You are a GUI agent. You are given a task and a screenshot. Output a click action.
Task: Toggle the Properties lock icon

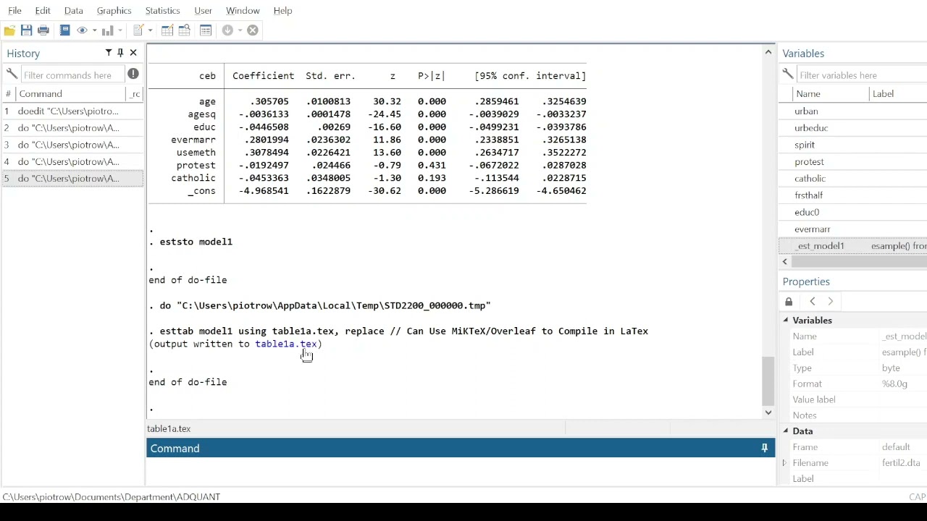pos(789,302)
